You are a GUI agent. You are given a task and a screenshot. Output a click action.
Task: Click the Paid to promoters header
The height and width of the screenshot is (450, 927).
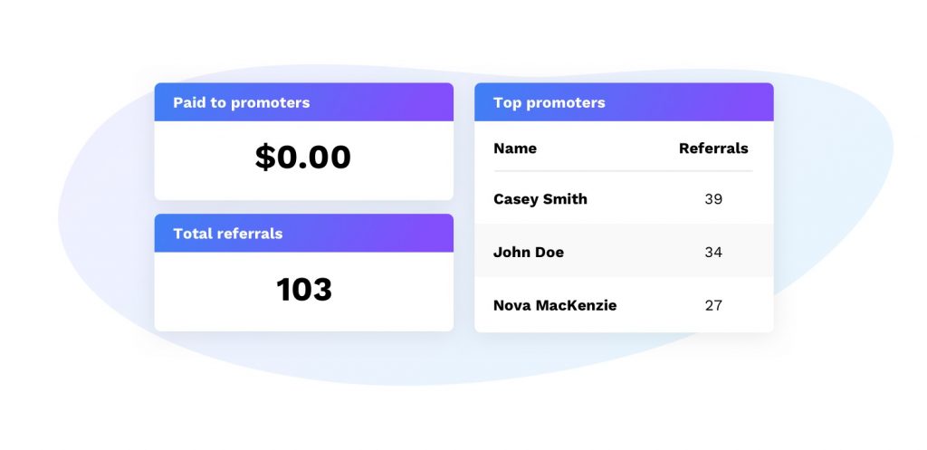(242, 102)
